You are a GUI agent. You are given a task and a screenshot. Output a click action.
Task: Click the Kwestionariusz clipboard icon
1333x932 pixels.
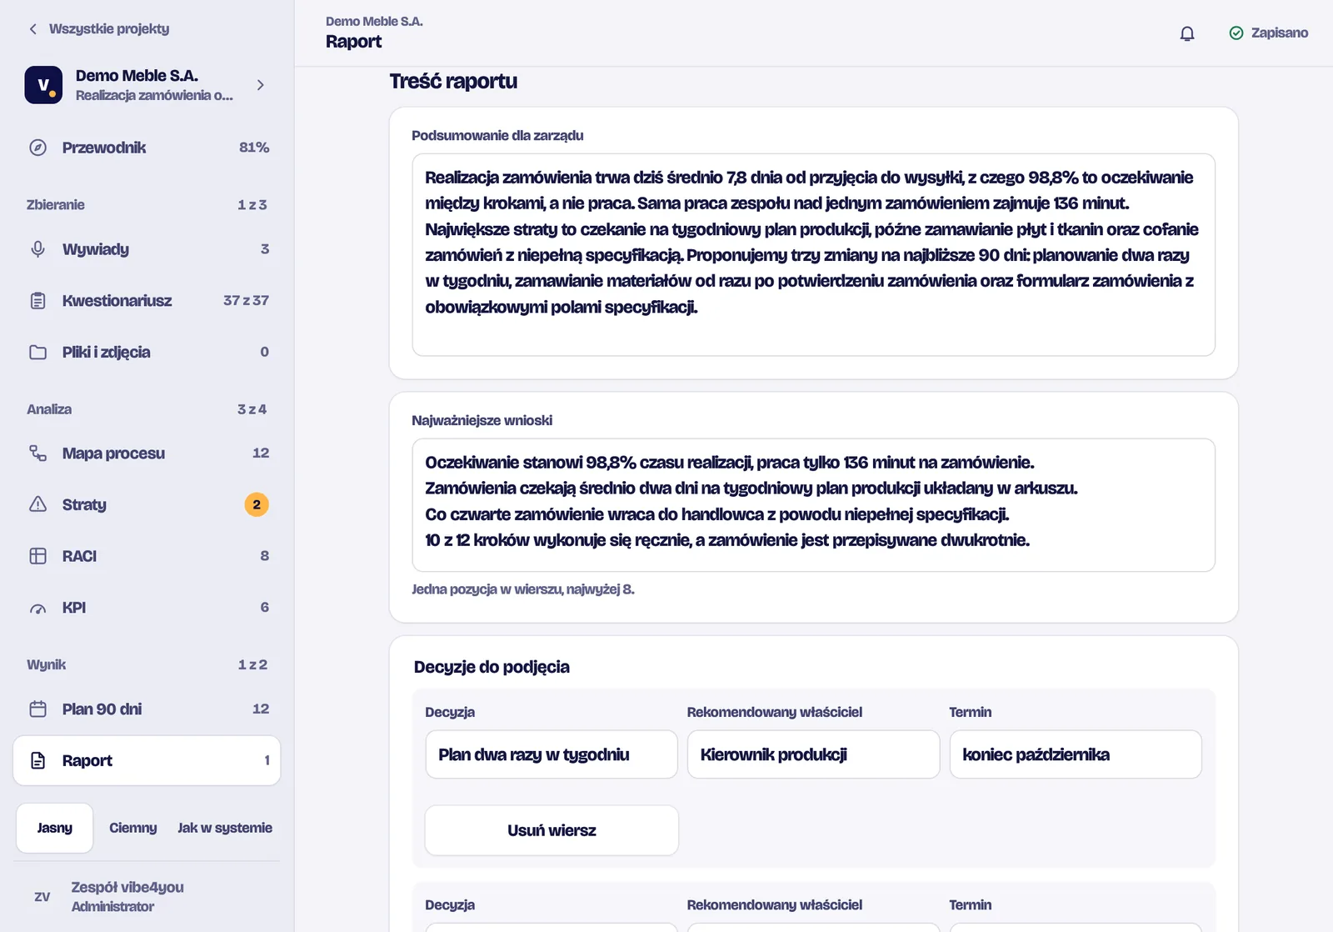tap(38, 301)
